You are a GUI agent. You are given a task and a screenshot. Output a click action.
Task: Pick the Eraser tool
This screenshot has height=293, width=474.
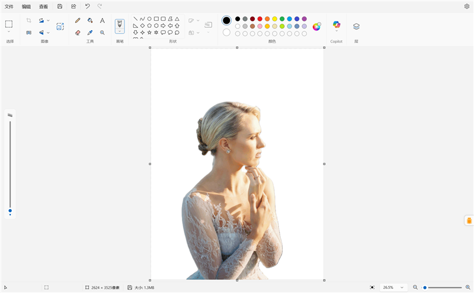pos(78,32)
